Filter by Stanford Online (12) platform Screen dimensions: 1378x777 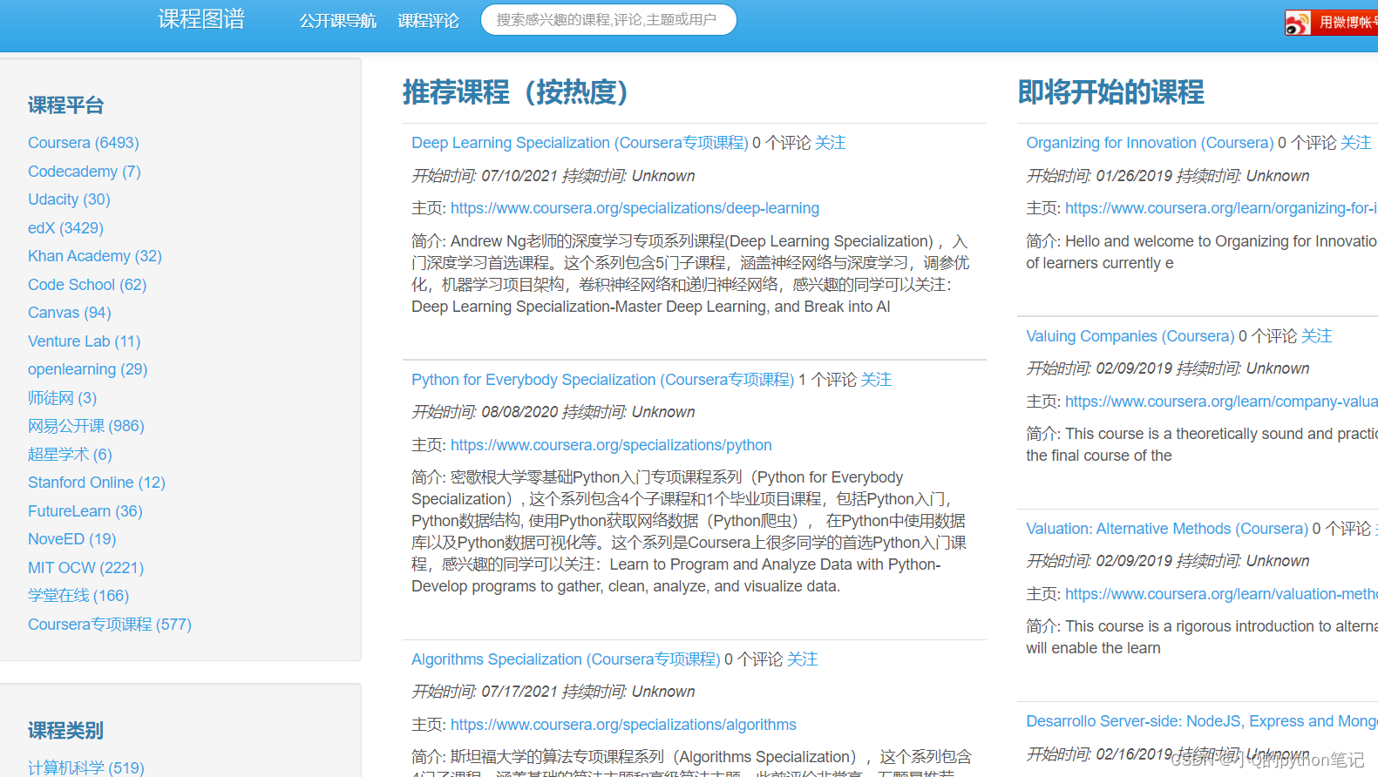tap(97, 483)
